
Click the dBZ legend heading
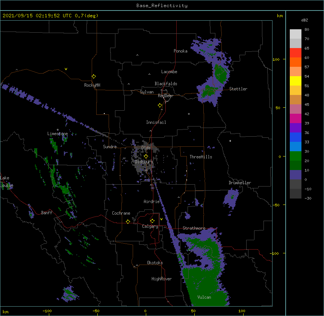[304, 20]
